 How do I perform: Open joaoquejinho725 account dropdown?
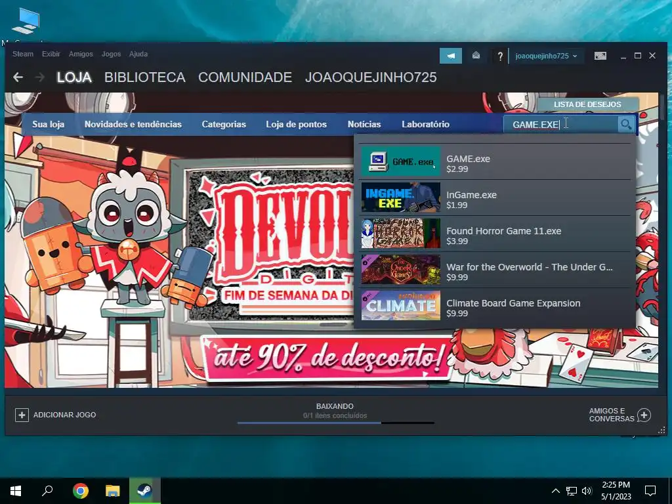coord(546,56)
